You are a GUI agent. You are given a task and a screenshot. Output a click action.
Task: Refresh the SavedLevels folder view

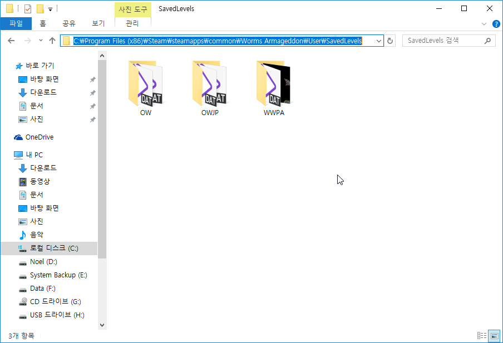pos(390,41)
